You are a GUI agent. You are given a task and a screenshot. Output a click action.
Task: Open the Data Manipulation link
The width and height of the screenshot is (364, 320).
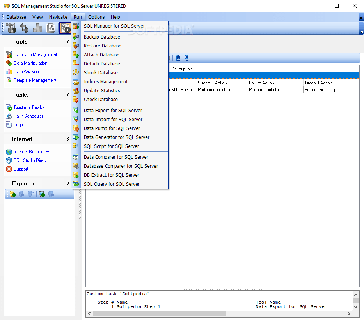[x=30, y=63]
